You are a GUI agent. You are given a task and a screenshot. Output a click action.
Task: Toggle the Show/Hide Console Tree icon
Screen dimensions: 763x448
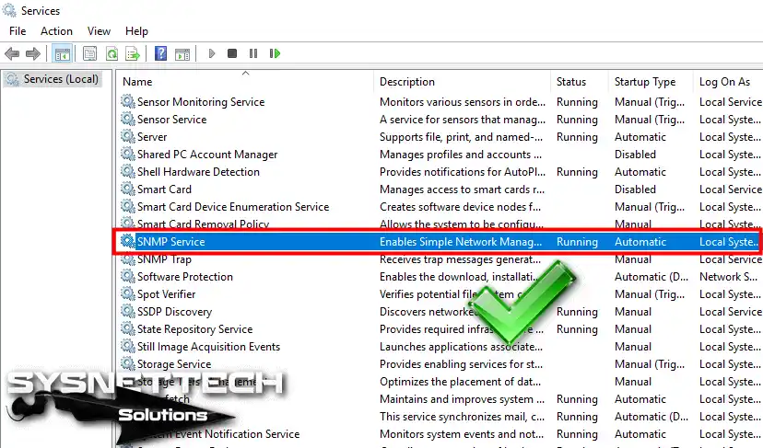coord(63,53)
